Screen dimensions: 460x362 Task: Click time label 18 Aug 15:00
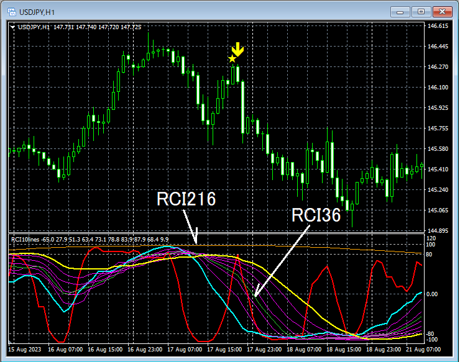[344, 350]
